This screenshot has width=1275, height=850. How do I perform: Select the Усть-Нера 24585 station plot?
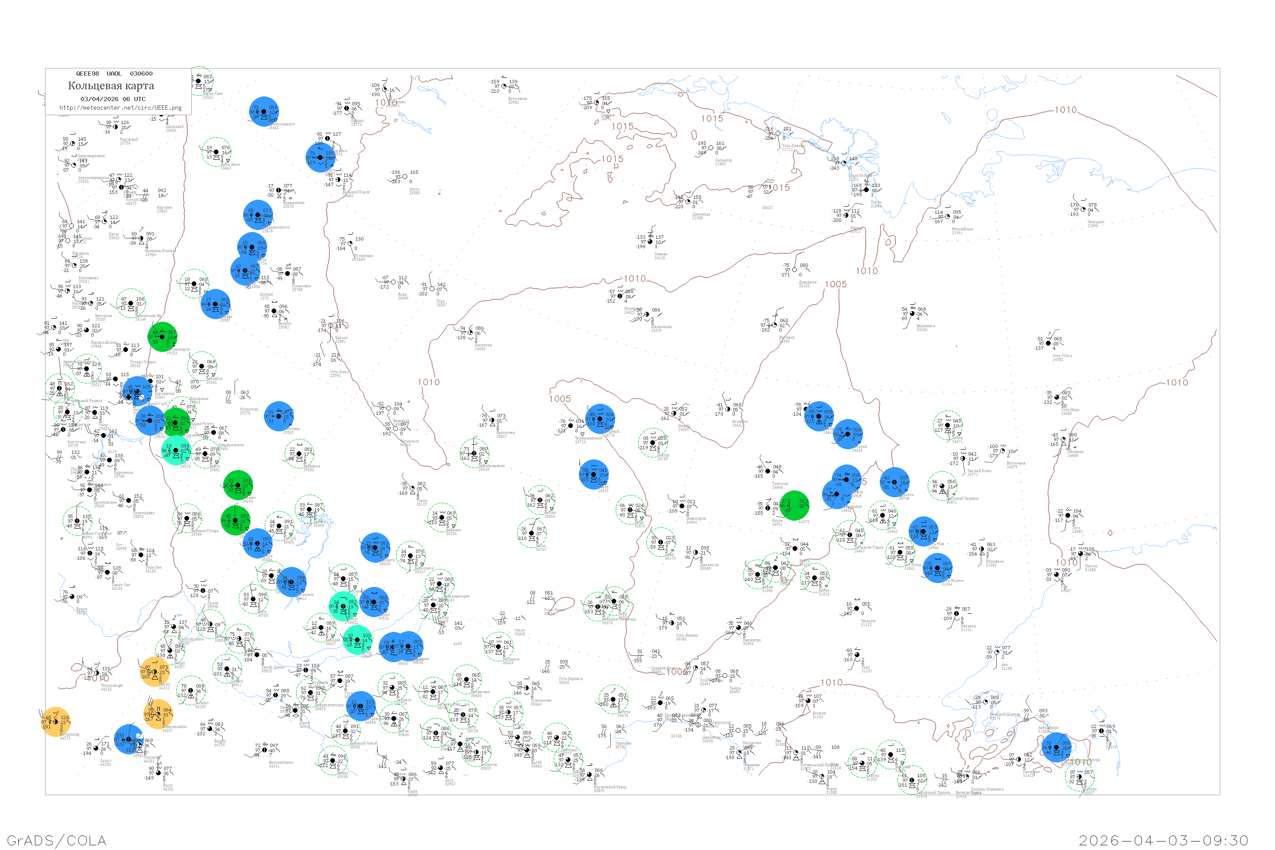[1057, 397]
